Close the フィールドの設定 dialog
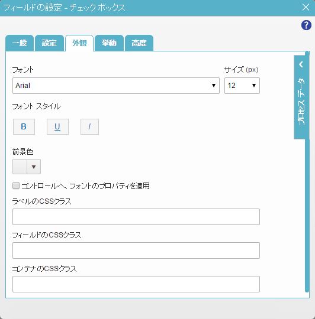Viewport: 315px width, 319px height. click(x=306, y=7)
